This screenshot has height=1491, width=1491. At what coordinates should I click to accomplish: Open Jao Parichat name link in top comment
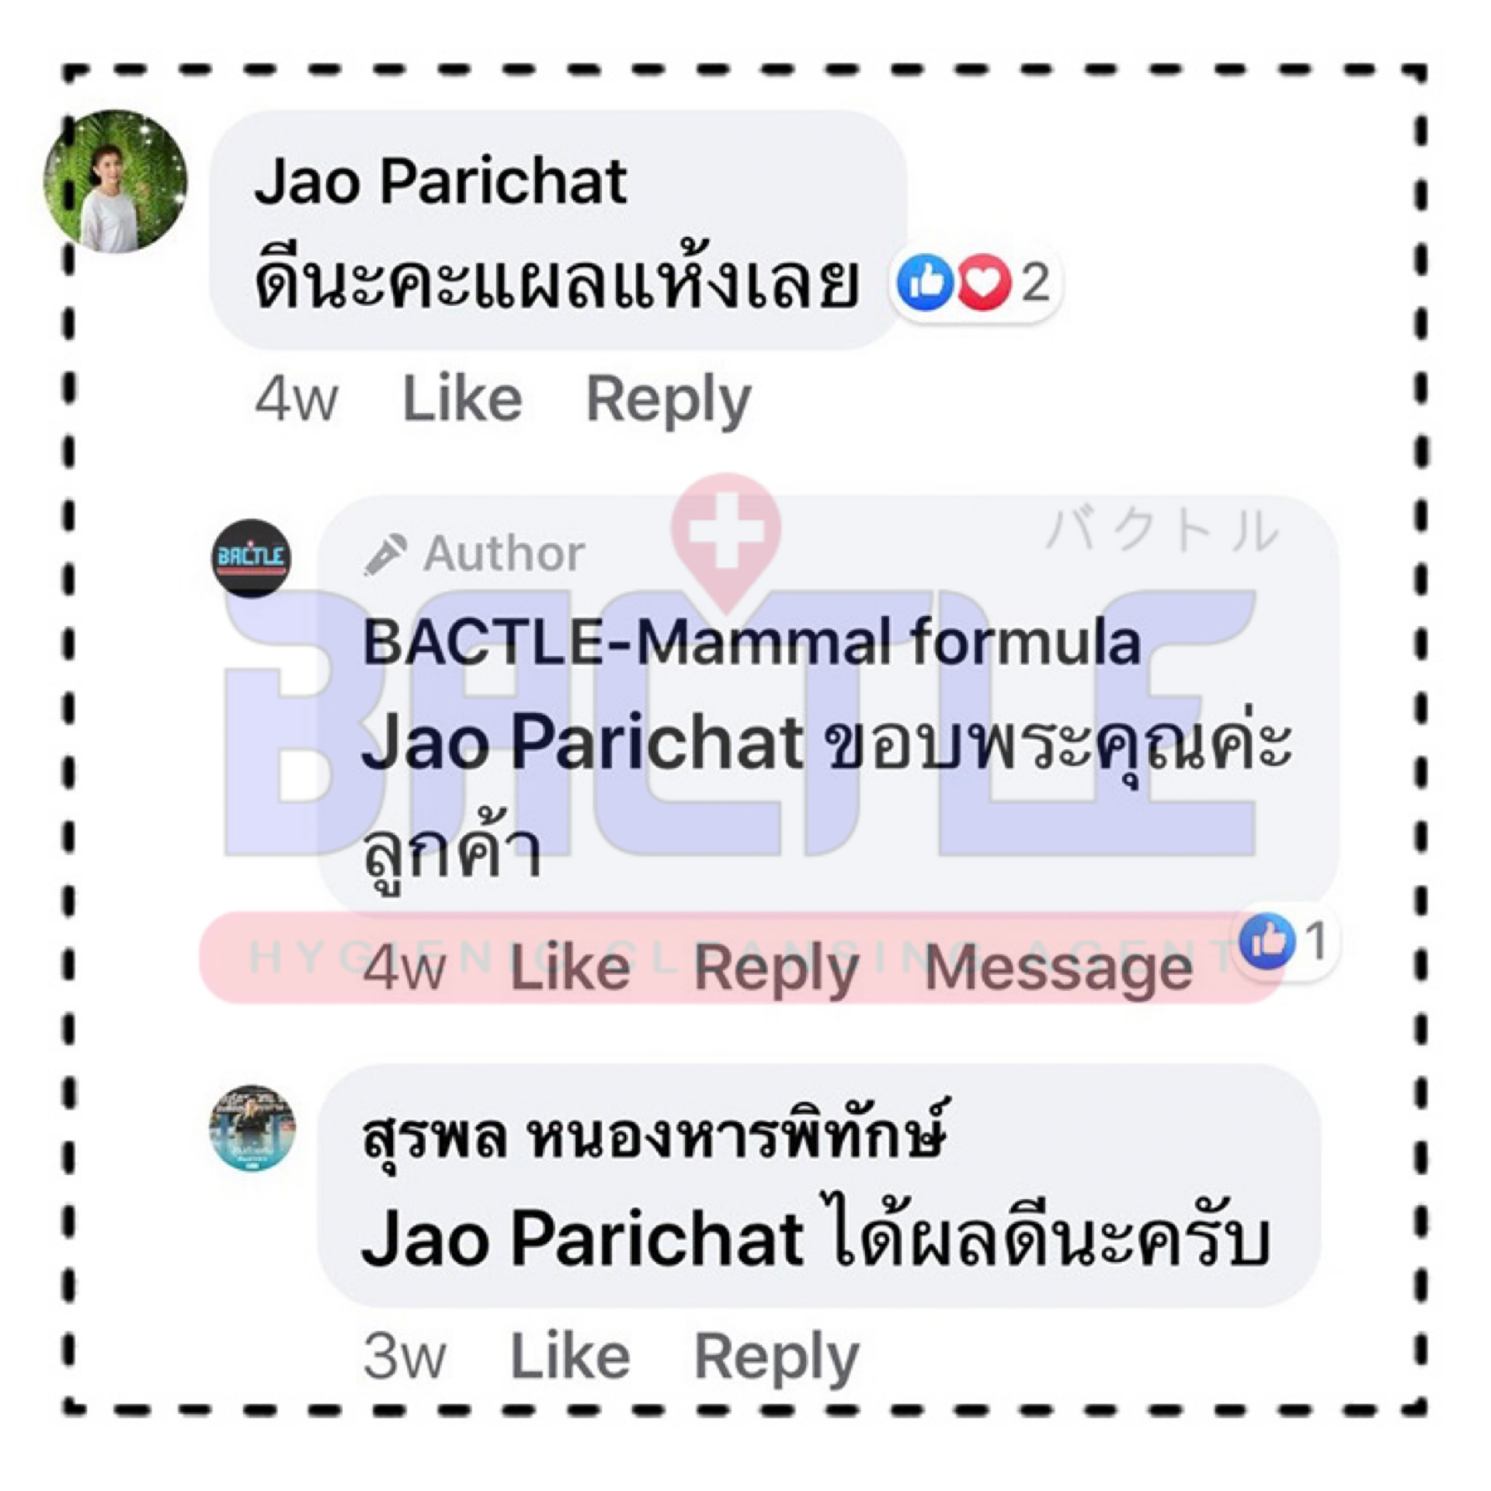[440, 182]
